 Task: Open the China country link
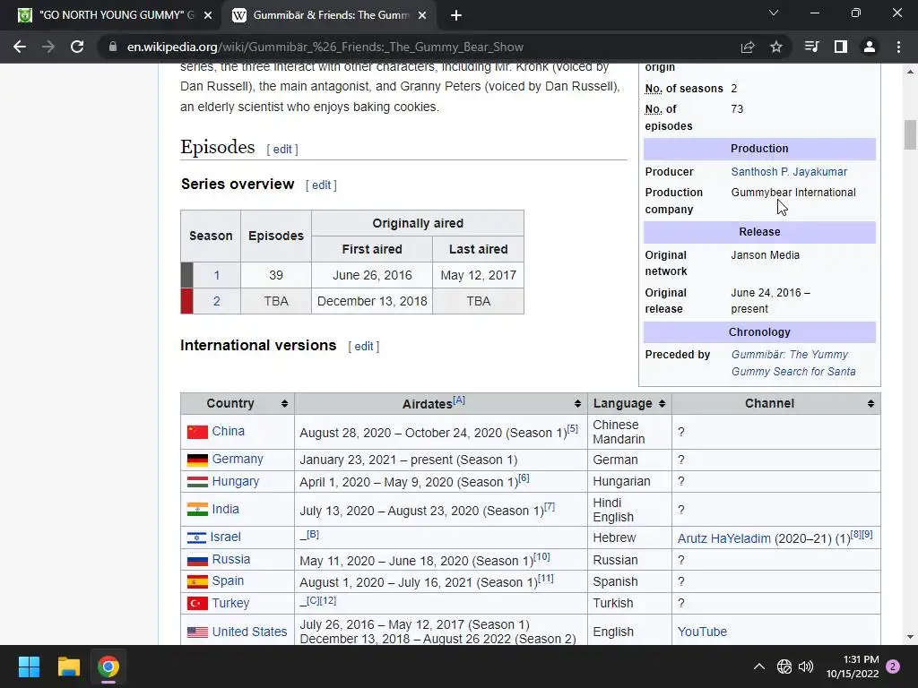(229, 431)
